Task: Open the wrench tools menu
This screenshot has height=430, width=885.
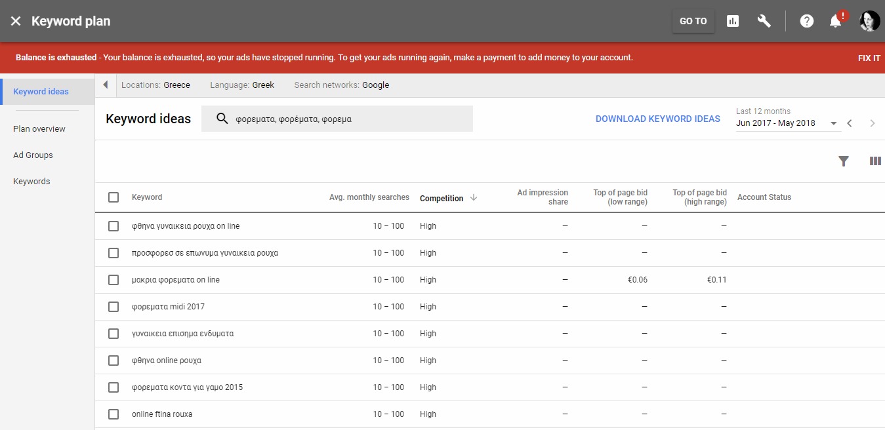Action: 764,21
